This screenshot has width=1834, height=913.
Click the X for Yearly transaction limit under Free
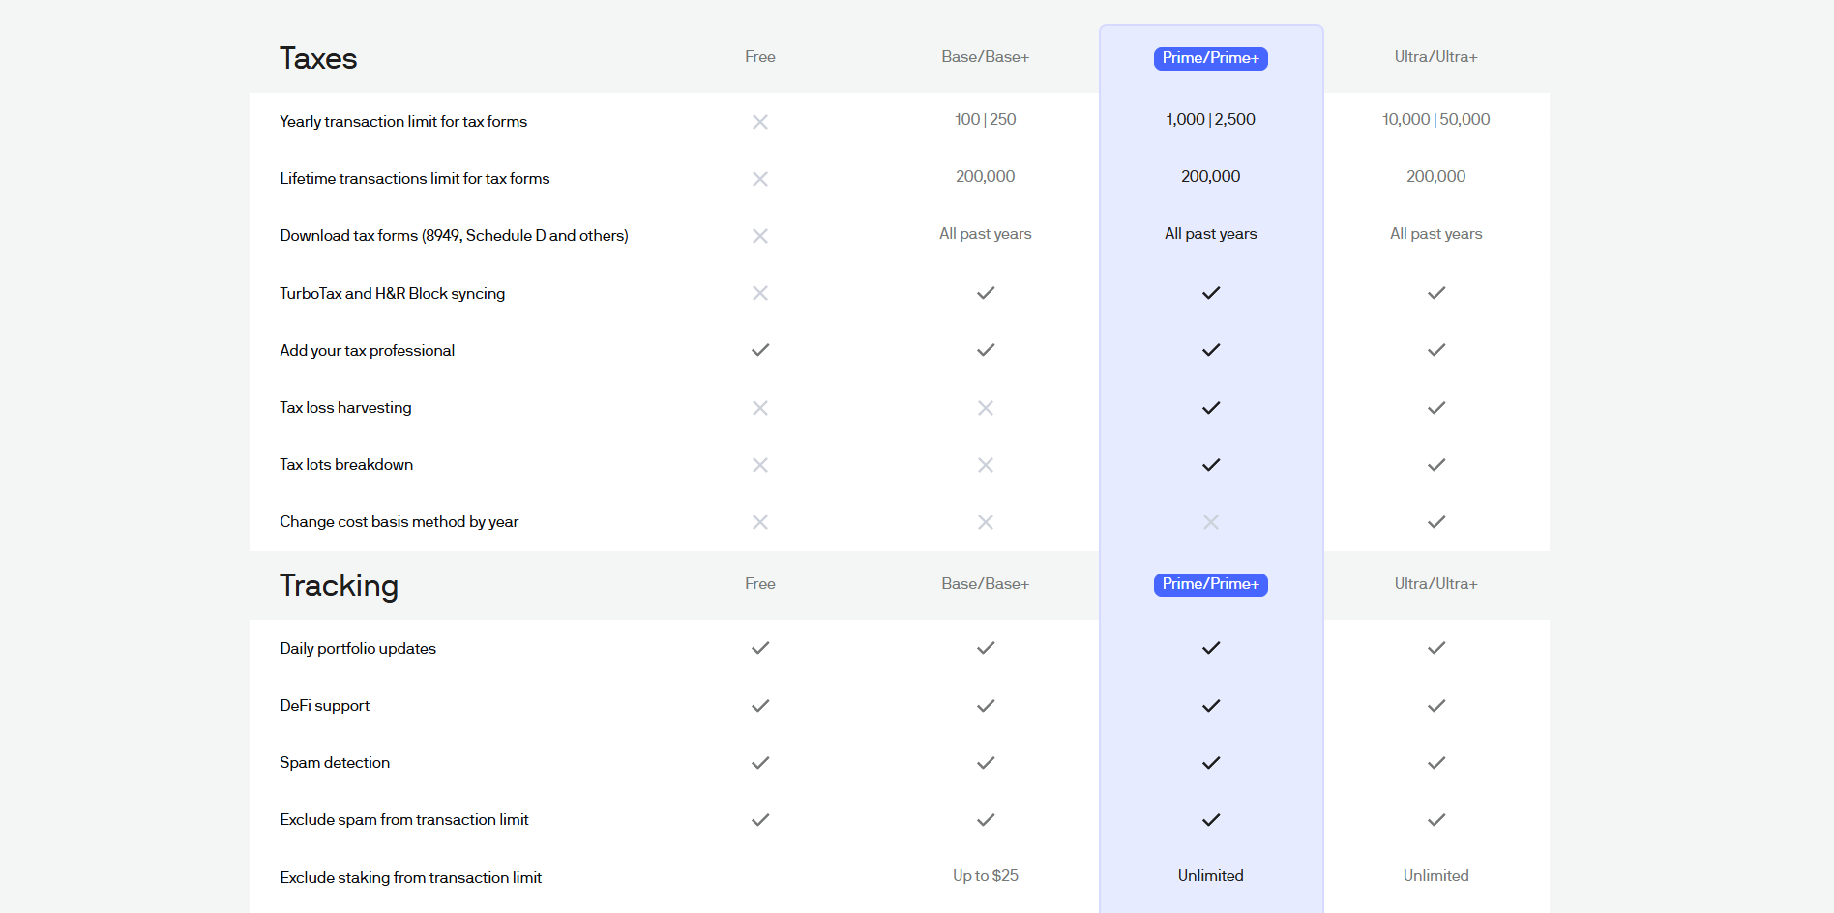point(760,121)
